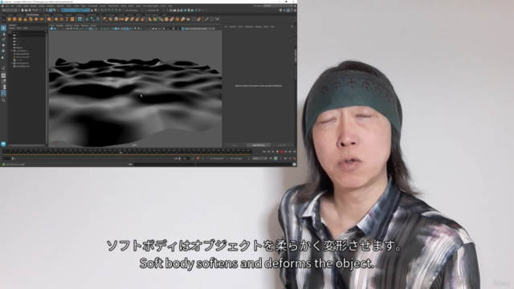The image size is (514, 289).
Task: Toggle the Channel Box panel button
Action: click(x=295, y=10)
